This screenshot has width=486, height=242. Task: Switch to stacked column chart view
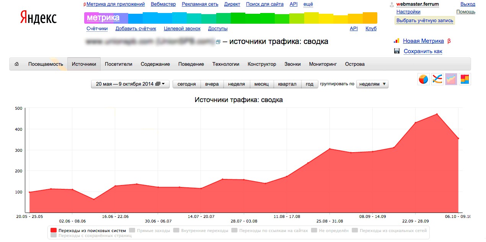click(x=465, y=79)
